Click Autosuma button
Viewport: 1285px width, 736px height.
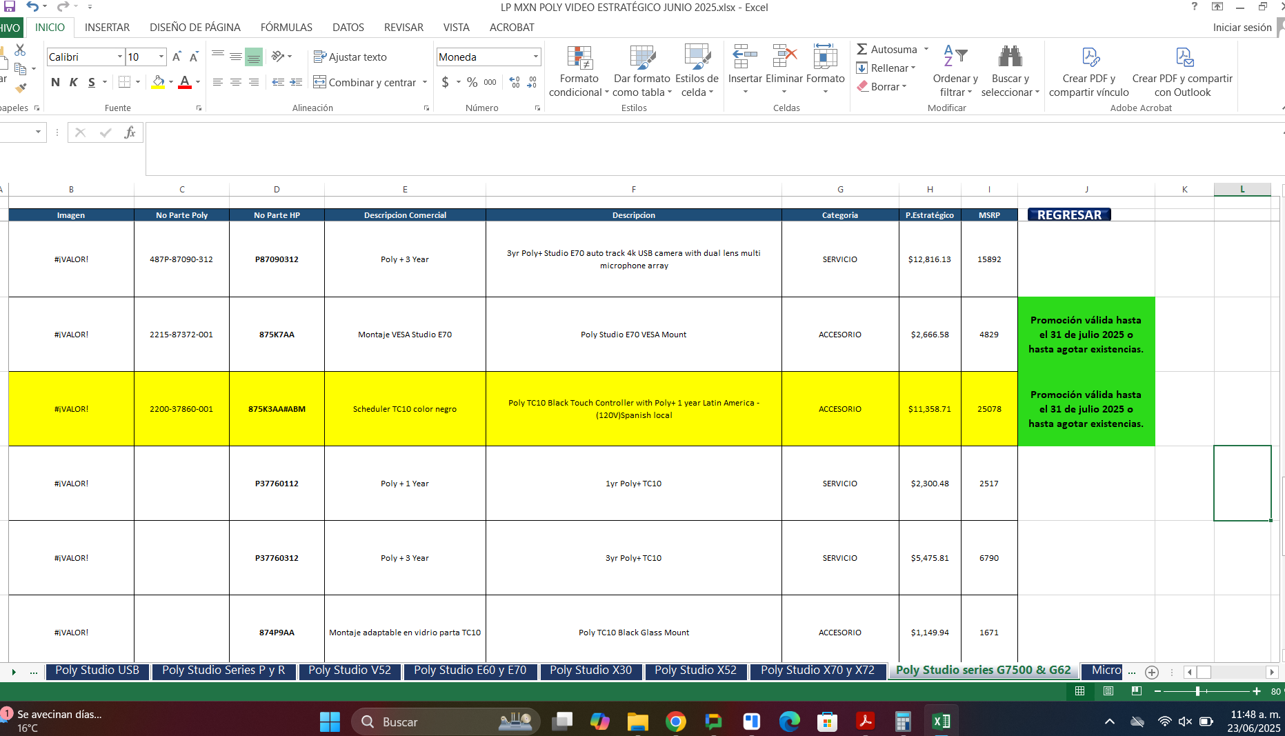887,49
